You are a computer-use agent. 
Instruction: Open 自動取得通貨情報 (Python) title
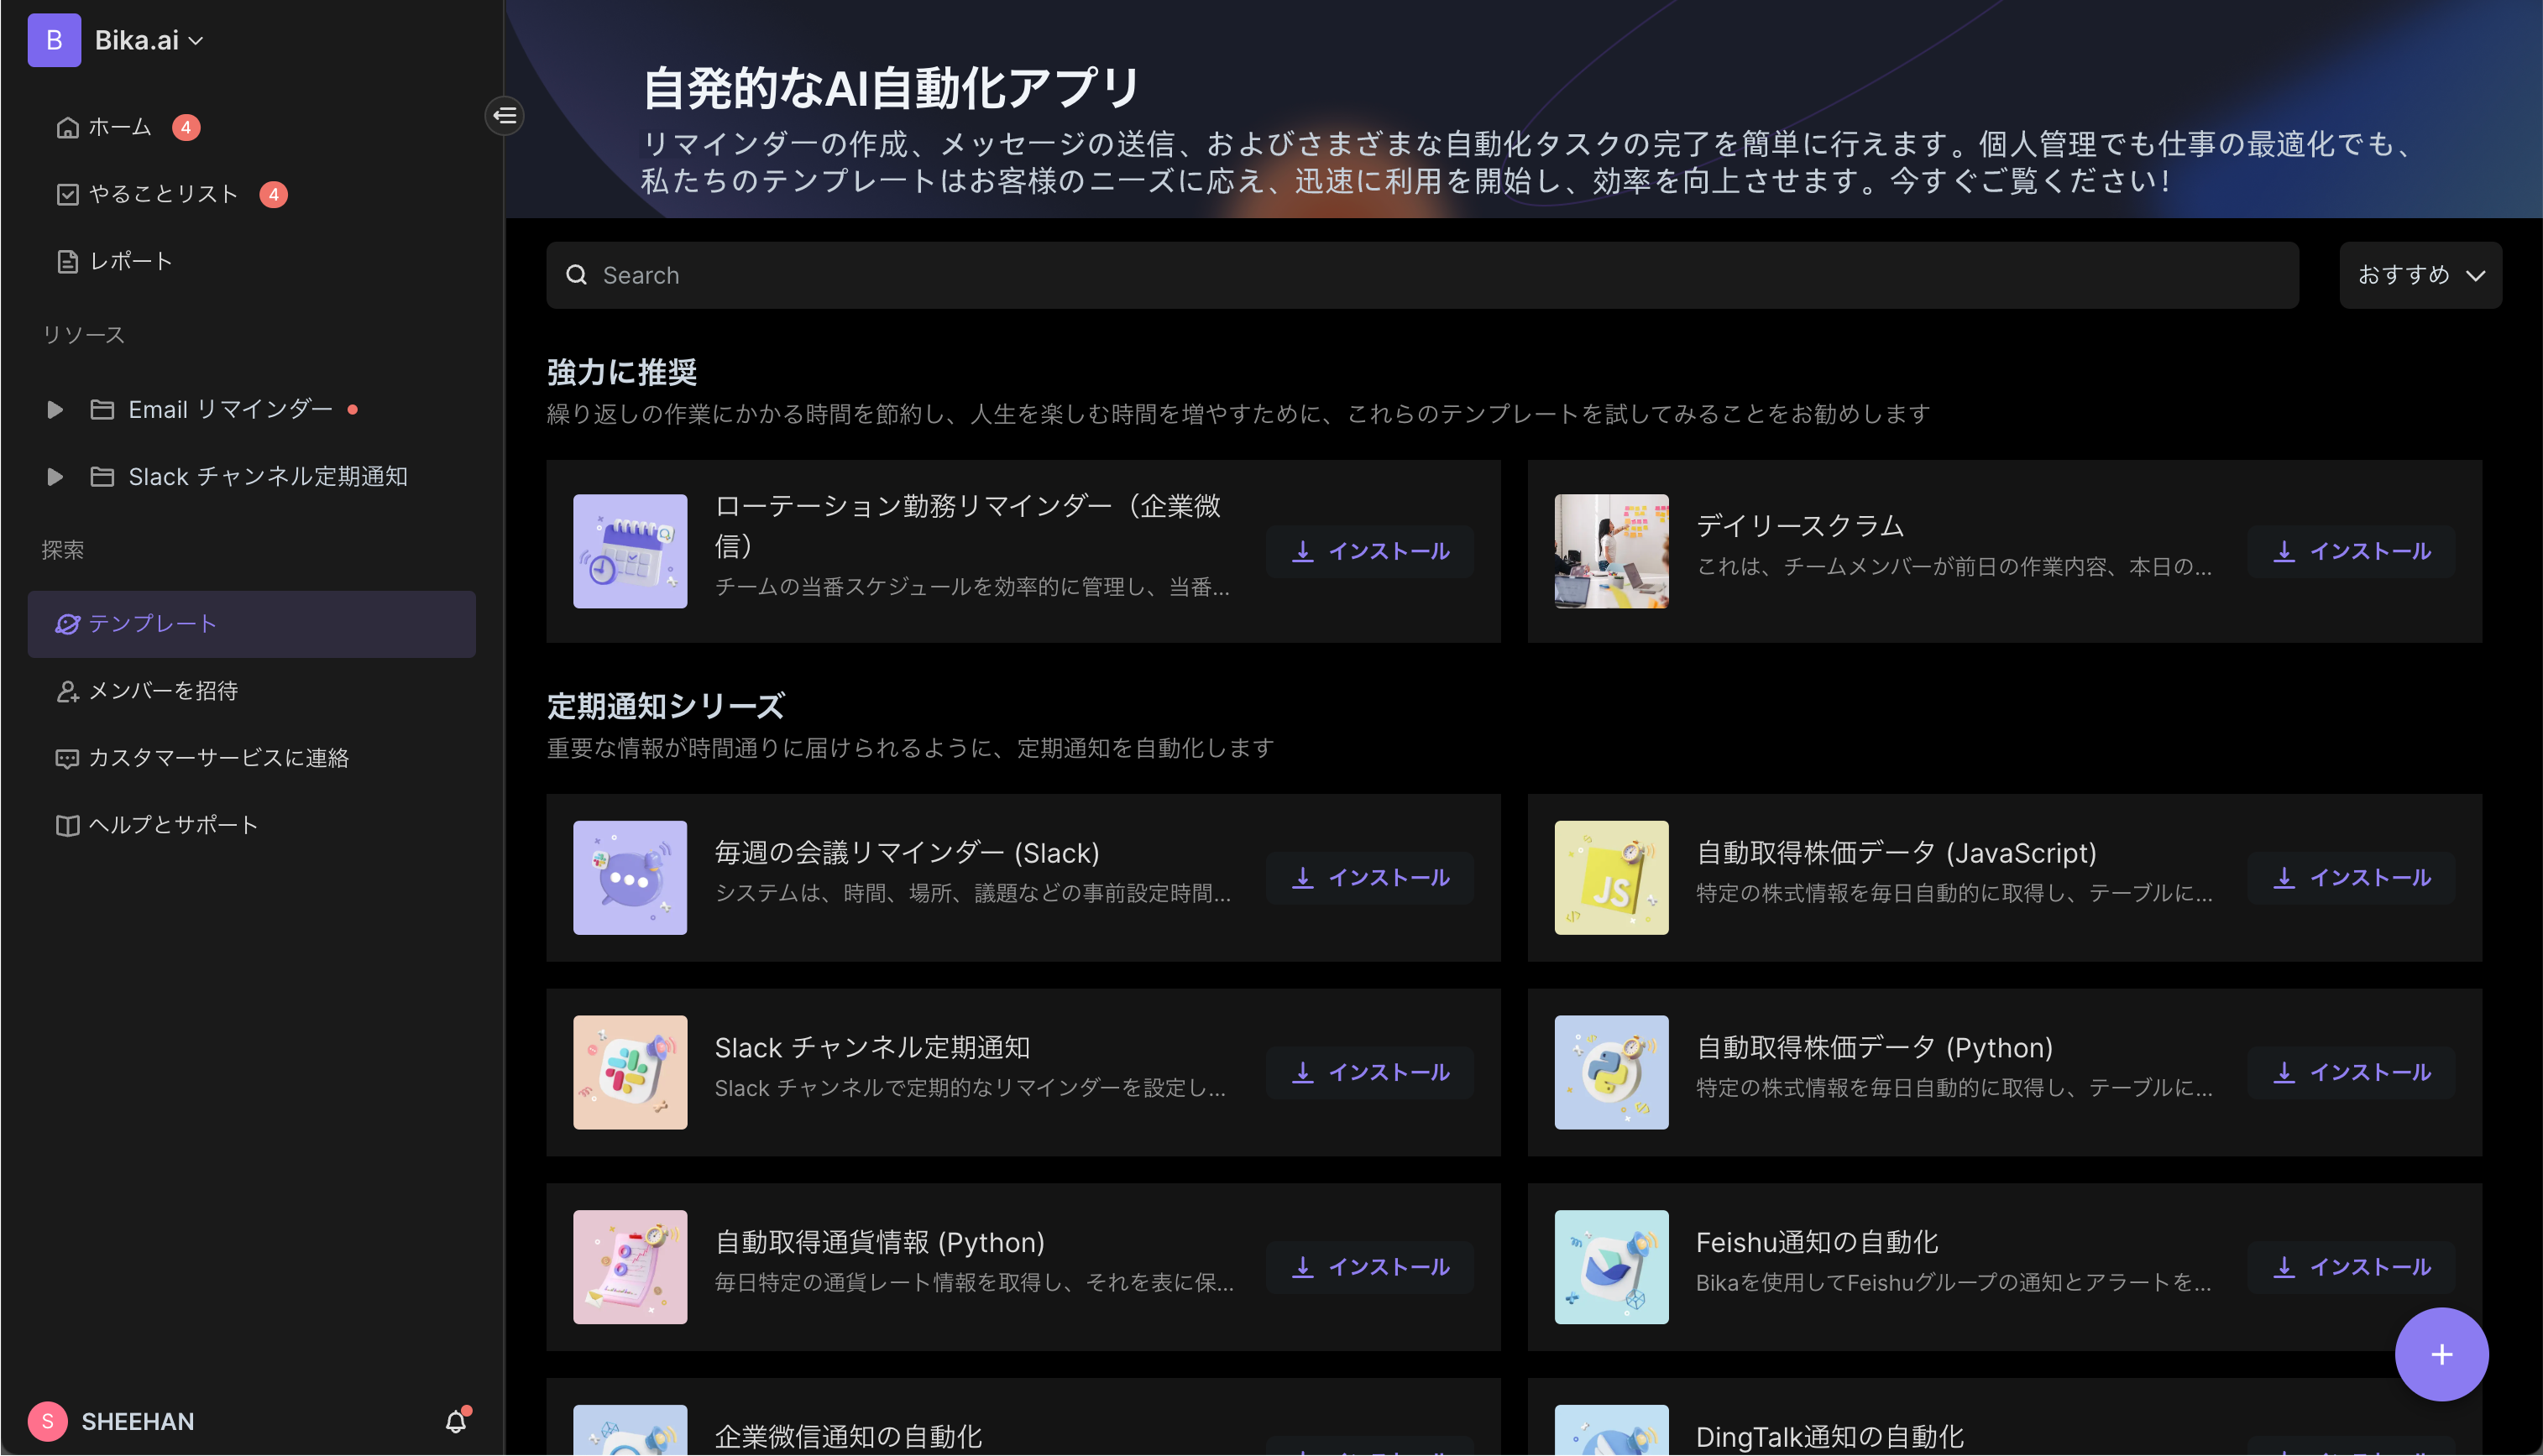point(879,1243)
